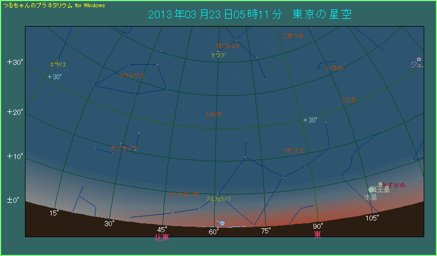The image size is (437, 256).
Task: Select the Alpheratz (アルフェラッツ) star label
Action: pos(218,198)
